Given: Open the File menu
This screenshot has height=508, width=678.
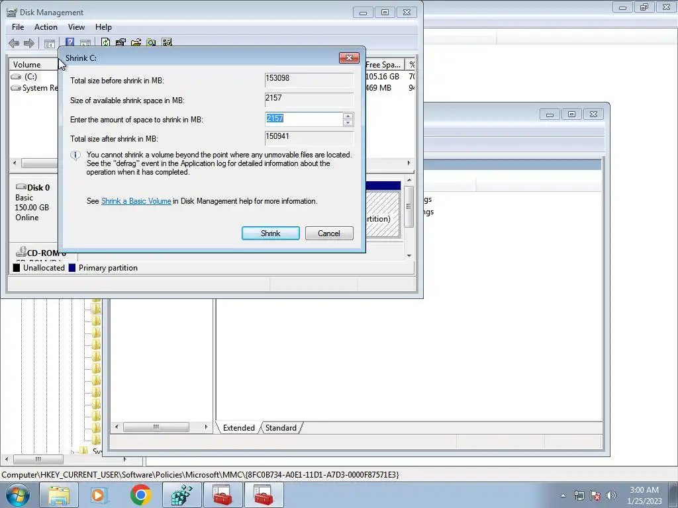Looking at the screenshot, I should pos(18,26).
